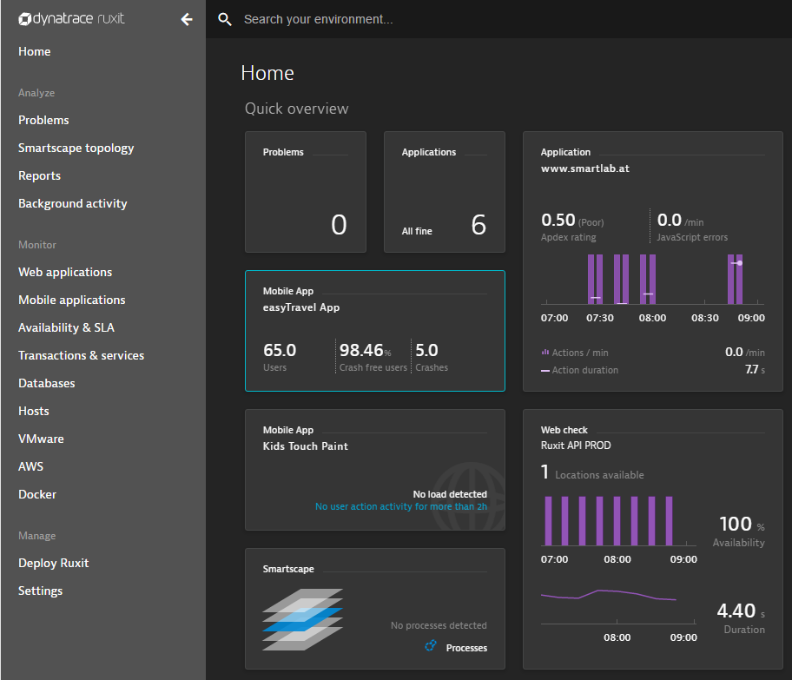Viewport: 792px width, 680px height.
Task: Click the 'No load detected' text
Action: tap(450, 494)
